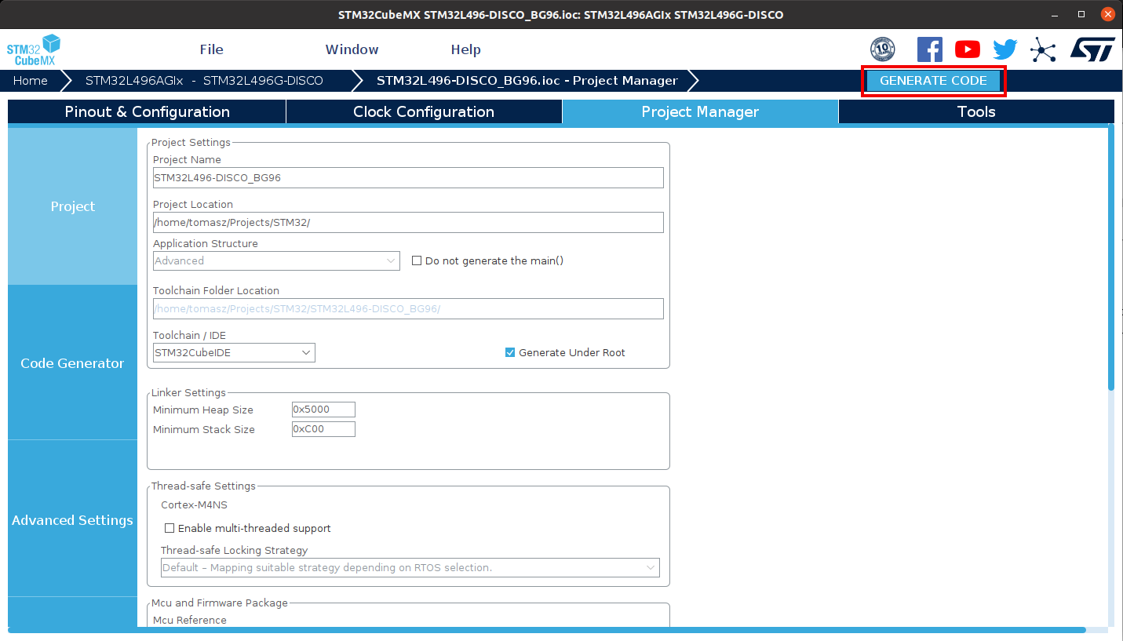
Task: Click the STM32CubeMX logo icon
Action: click(x=34, y=50)
